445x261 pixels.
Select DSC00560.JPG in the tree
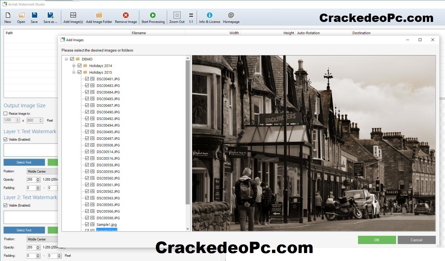click(108, 178)
